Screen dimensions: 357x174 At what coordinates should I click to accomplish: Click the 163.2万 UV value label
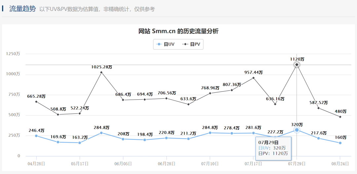point(80,138)
